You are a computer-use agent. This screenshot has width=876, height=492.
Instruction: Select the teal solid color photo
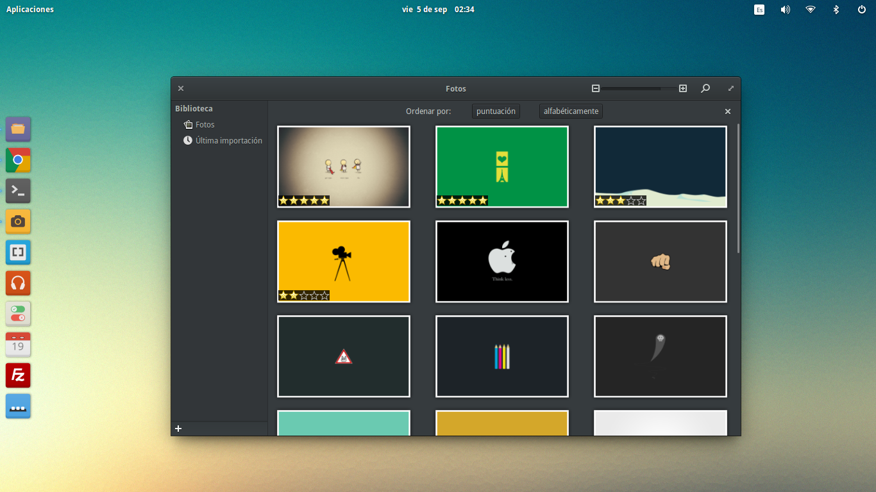[x=344, y=423]
